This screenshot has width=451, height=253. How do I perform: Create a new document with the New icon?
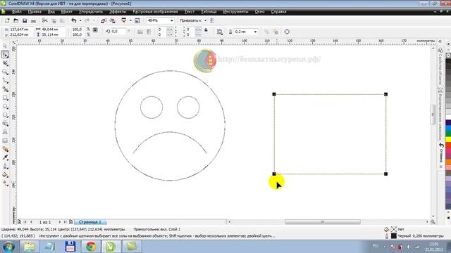coord(7,20)
